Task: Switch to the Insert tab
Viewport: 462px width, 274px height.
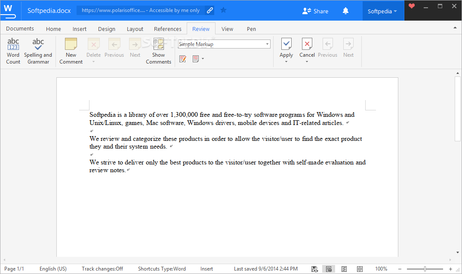Action: 80,29
